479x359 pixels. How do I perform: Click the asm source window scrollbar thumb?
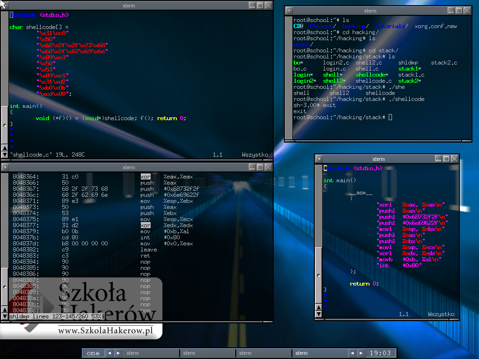[319, 275]
